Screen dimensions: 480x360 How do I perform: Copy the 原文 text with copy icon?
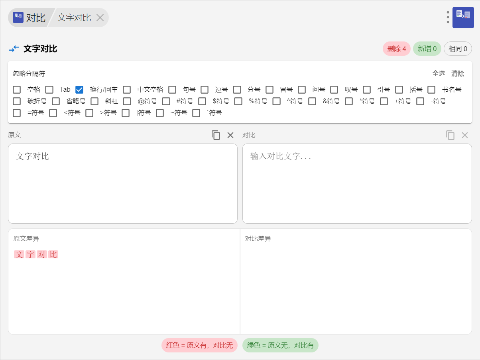pyautogui.click(x=216, y=135)
